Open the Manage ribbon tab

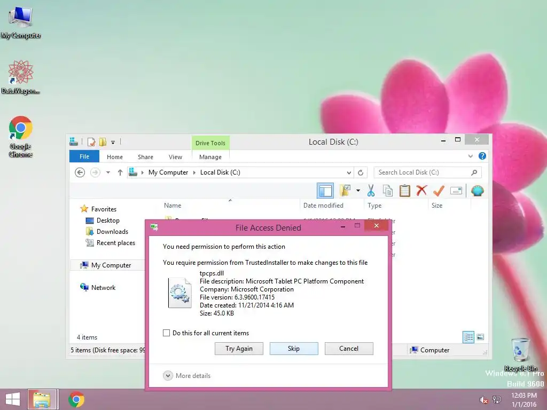(x=210, y=157)
